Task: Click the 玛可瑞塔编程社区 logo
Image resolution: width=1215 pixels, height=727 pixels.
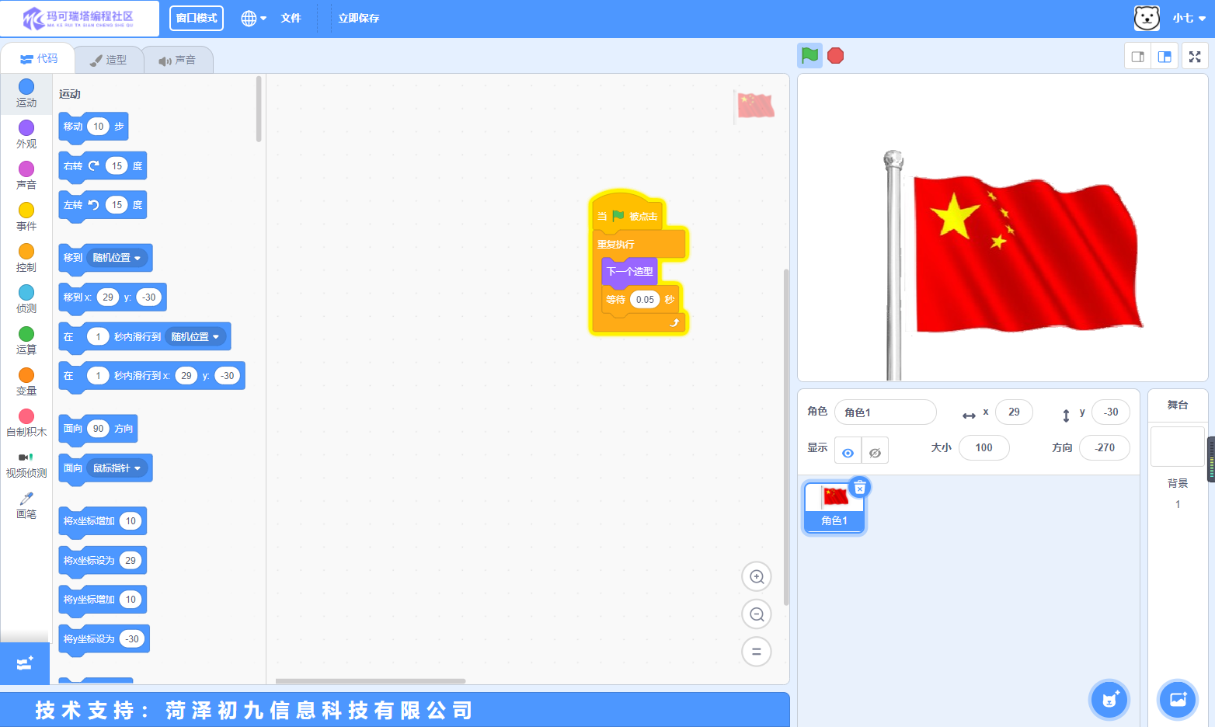Action: click(78, 18)
